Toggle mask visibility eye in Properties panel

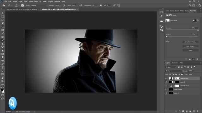pyautogui.click(x=193, y=59)
